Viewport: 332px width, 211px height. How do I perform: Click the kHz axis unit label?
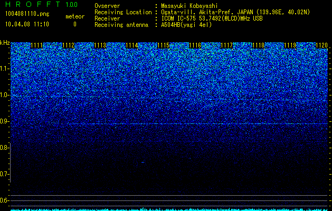pyautogui.click(x=5, y=43)
